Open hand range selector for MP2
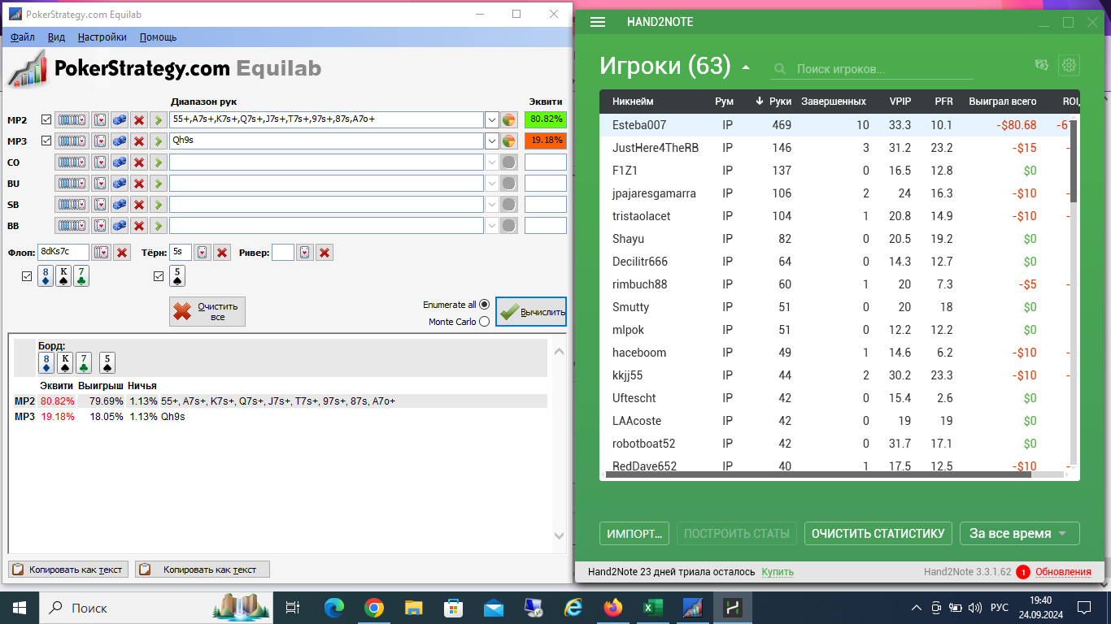This screenshot has height=624, width=1111. [x=72, y=119]
